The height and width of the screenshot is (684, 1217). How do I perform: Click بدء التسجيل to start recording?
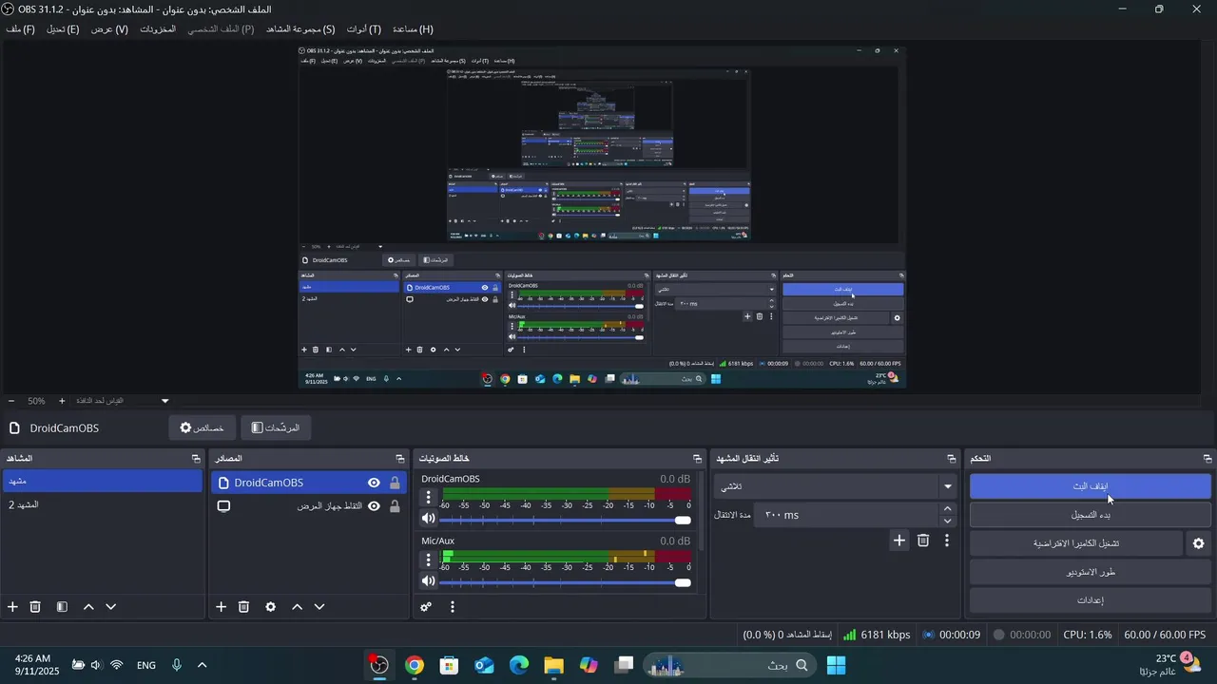coord(1091,515)
